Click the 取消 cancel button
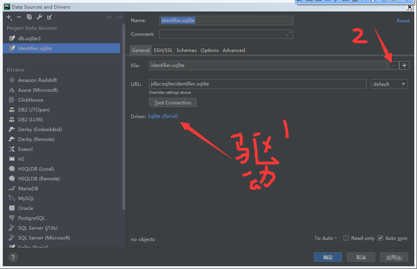Viewport: 417px width, 269px height. [x=361, y=257]
